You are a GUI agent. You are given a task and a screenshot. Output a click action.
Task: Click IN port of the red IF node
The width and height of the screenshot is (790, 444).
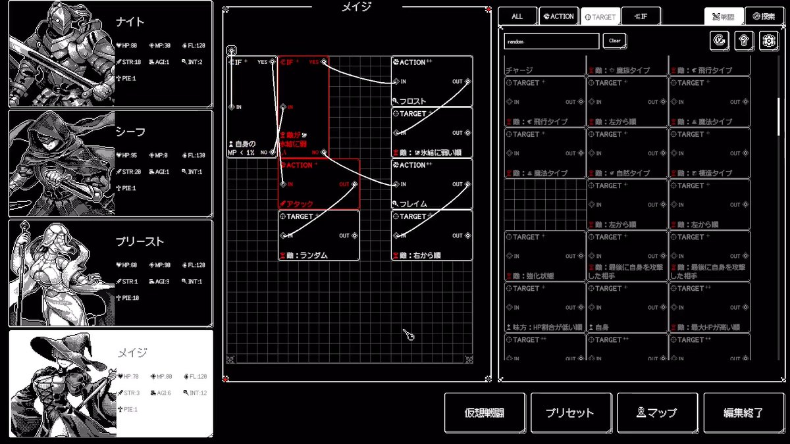pos(283,107)
